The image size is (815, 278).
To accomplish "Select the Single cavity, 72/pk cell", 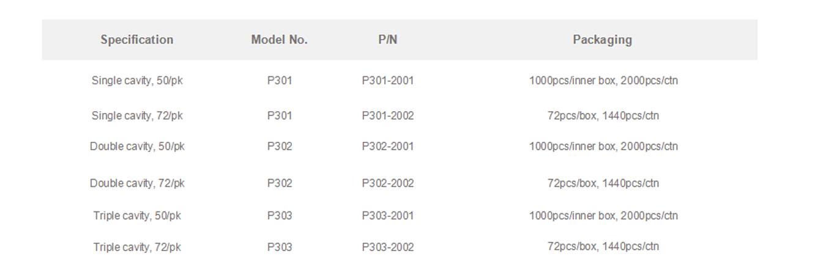I will (x=137, y=115).
